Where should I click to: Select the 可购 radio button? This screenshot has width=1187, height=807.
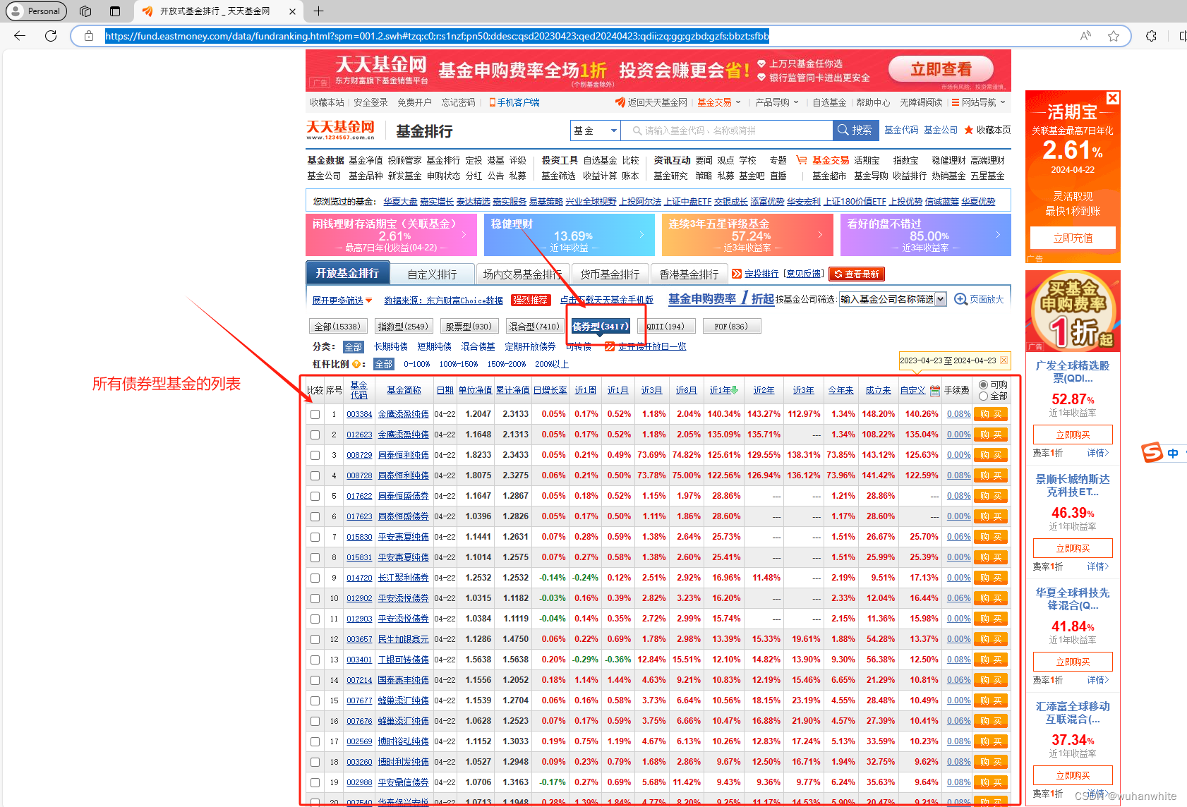pos(983,385)
